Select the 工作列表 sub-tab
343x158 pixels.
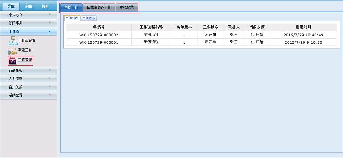tap(72, 18)
